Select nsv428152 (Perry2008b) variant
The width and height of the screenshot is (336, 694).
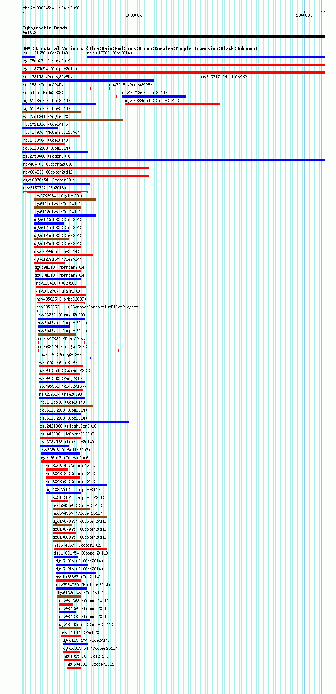(x=48, y=77)
